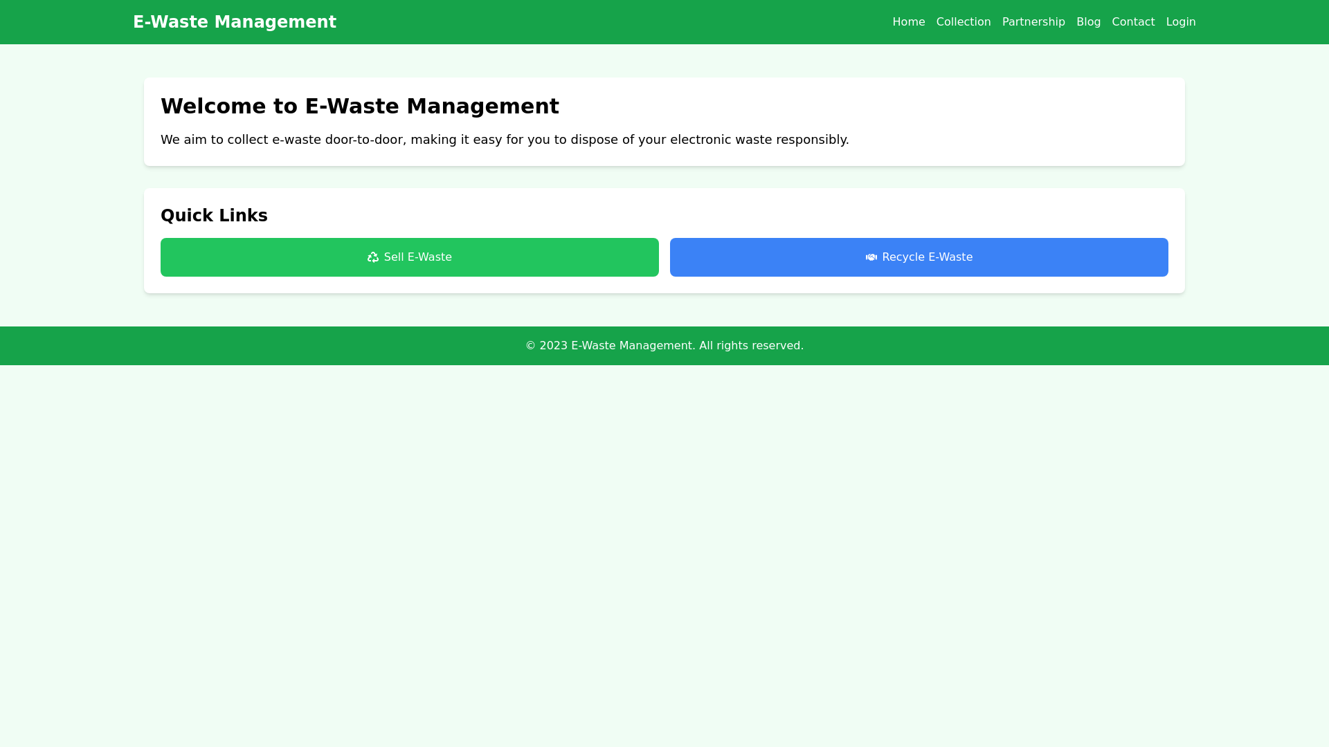Click the Quick Links heading
The width and height of the screenshot is (1329, 747).
214,216
